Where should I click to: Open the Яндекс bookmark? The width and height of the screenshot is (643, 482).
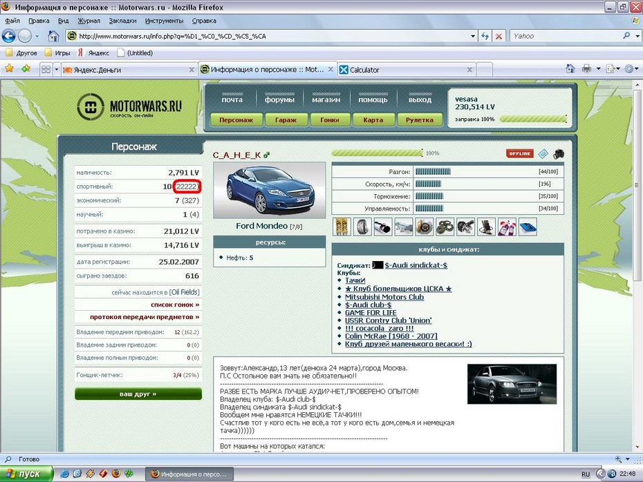(x=94, y=53)
